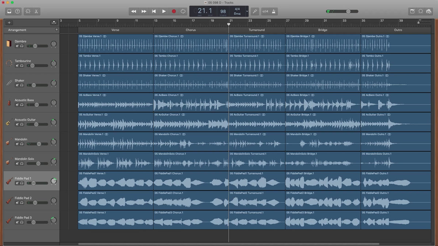438x246 pixels.
Task: Open the Scissors editor
Action: tap(36, 11)
